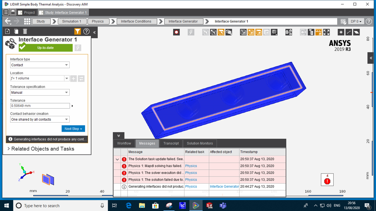Open the hamburger menu icon
The width and height of the screenshot is (376, 211).
6,12
